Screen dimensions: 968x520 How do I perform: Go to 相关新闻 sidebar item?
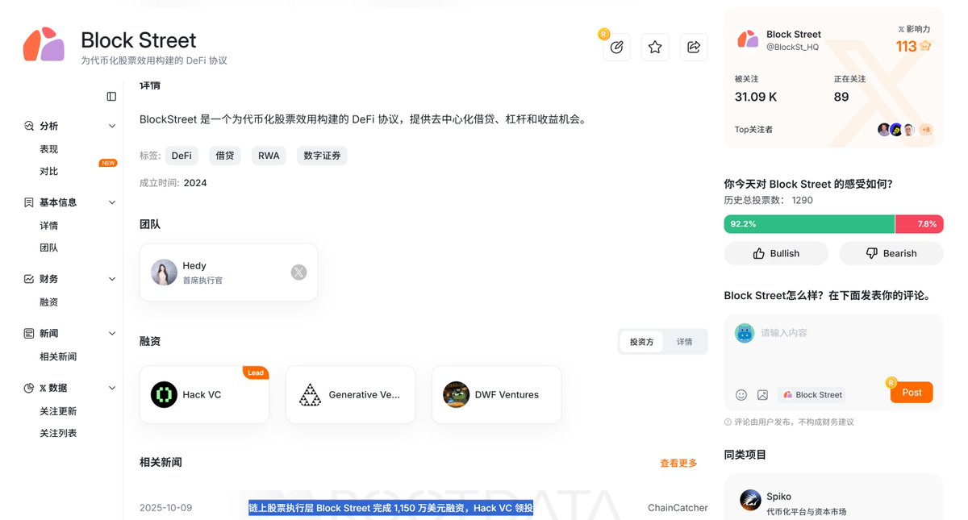point(58,356)
